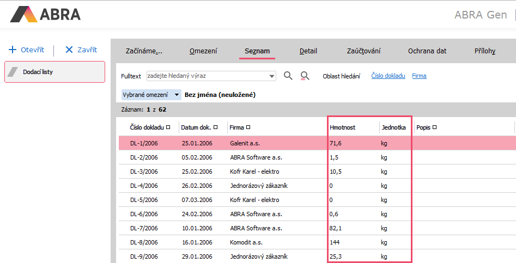This screenshot has width=516, height=263.
Task: Select row DL-6/2006
Action: tap(317, 214)
